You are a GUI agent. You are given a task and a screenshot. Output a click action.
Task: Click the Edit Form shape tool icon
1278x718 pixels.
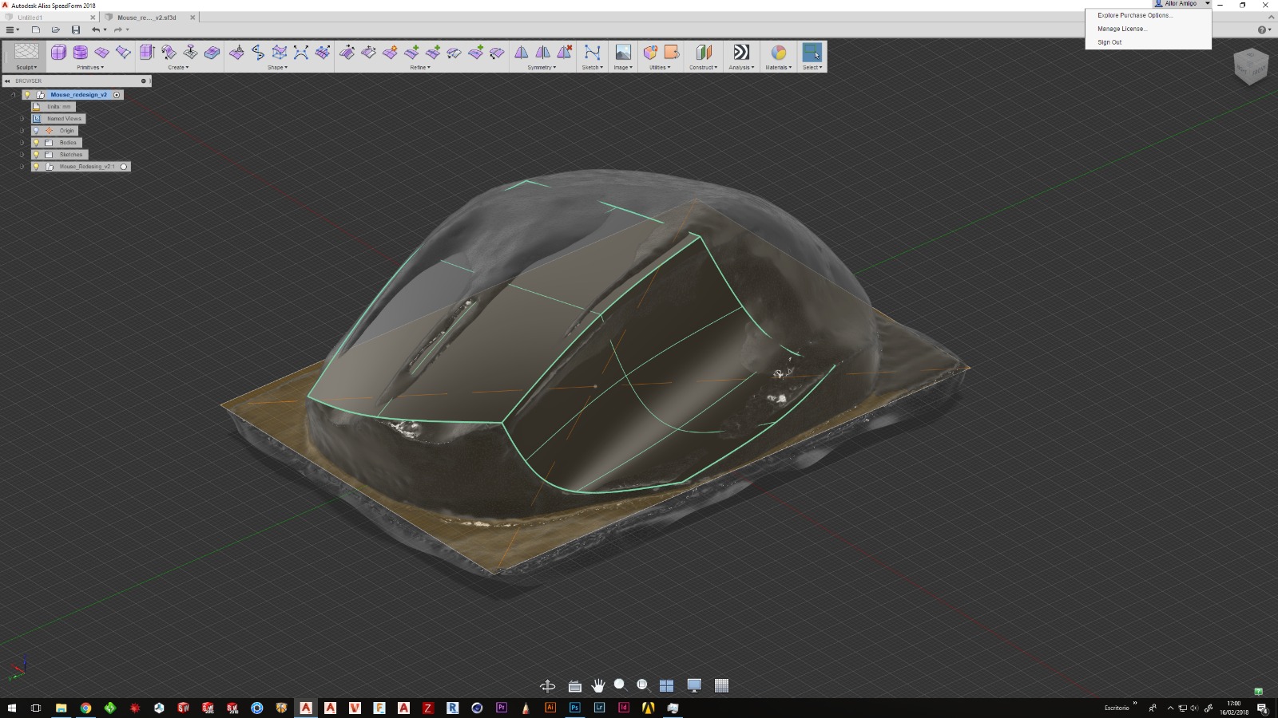tap(236, 53)
